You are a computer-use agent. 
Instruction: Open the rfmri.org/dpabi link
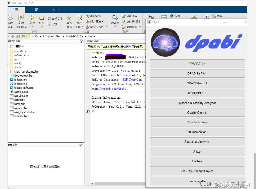(x=108, y=89)
